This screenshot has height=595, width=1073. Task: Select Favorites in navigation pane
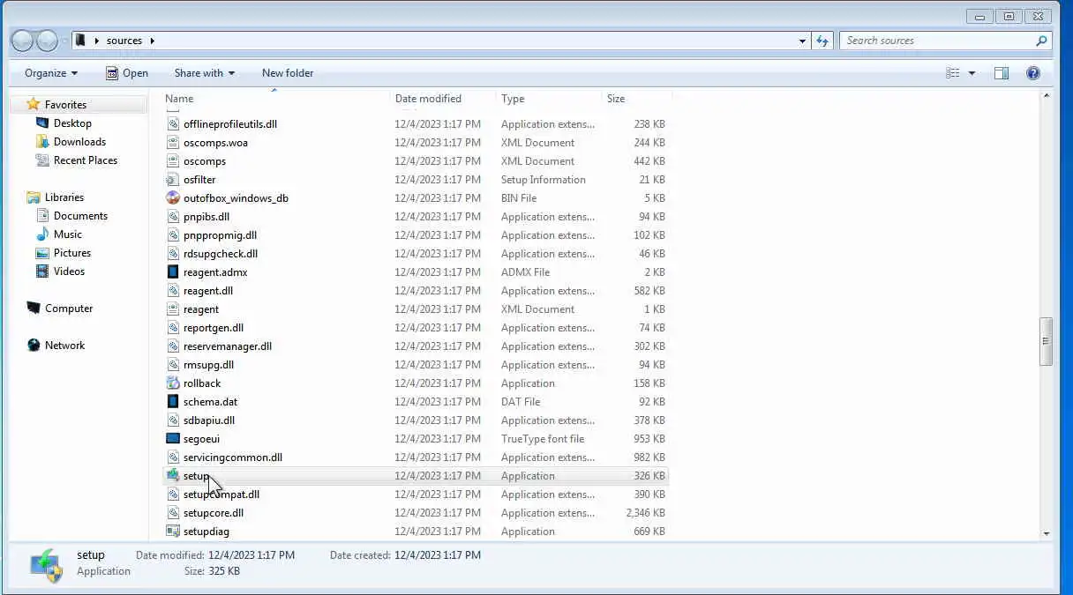(65, 105)
